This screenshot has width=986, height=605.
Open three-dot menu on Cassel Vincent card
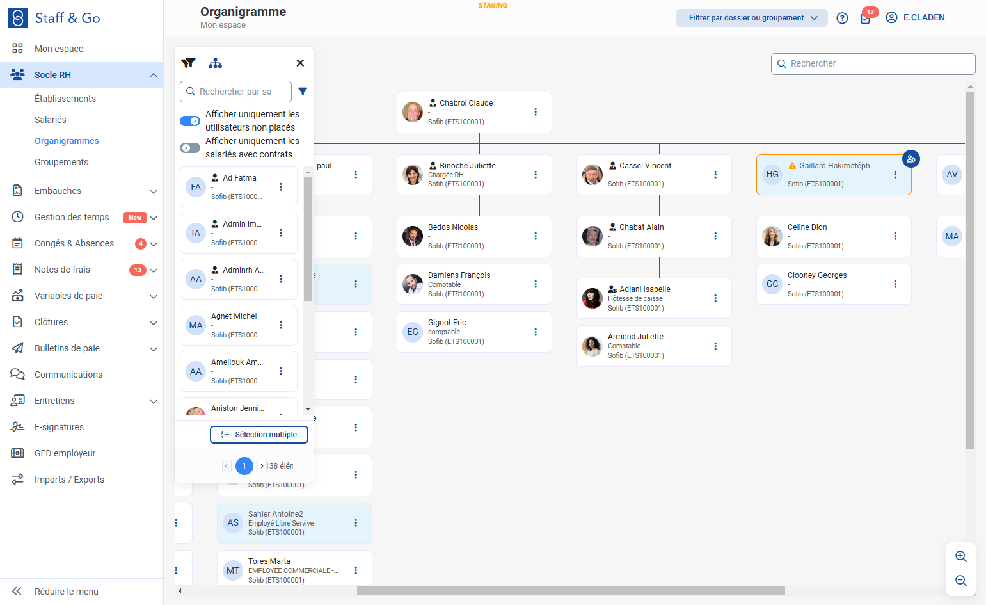coord(715,175)
